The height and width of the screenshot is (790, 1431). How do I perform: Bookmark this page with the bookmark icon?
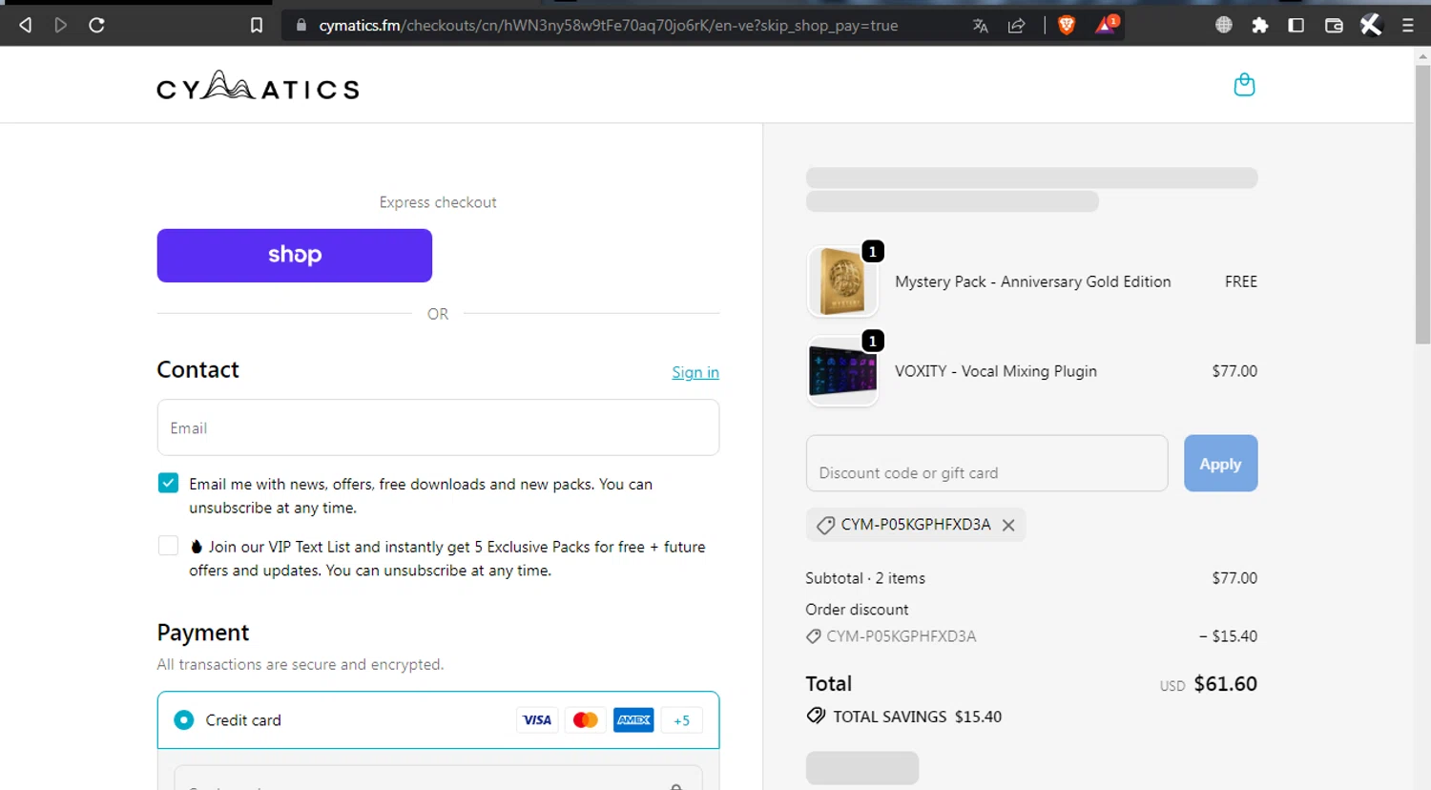point(257,26)
